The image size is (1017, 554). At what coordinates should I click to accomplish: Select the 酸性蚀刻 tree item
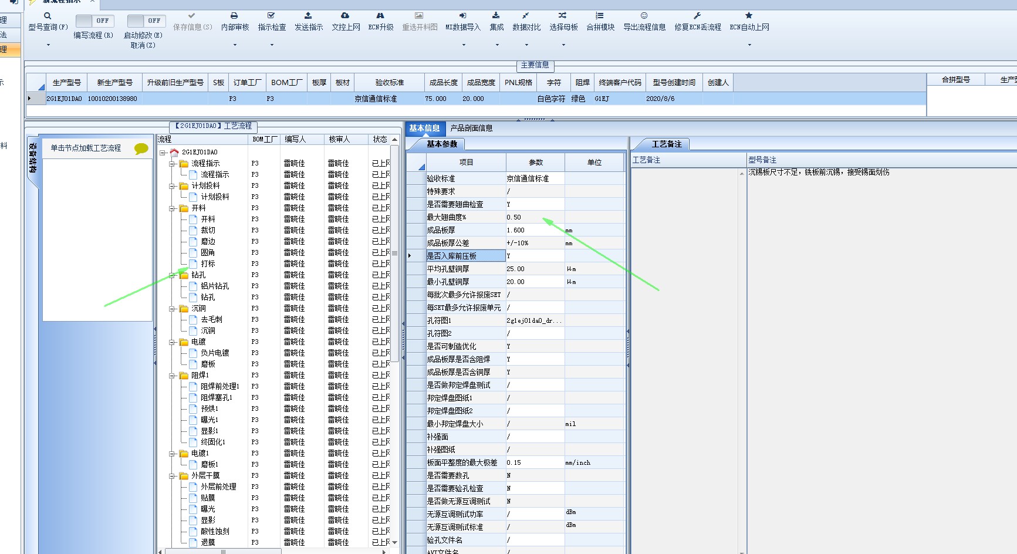pos(215,532)
